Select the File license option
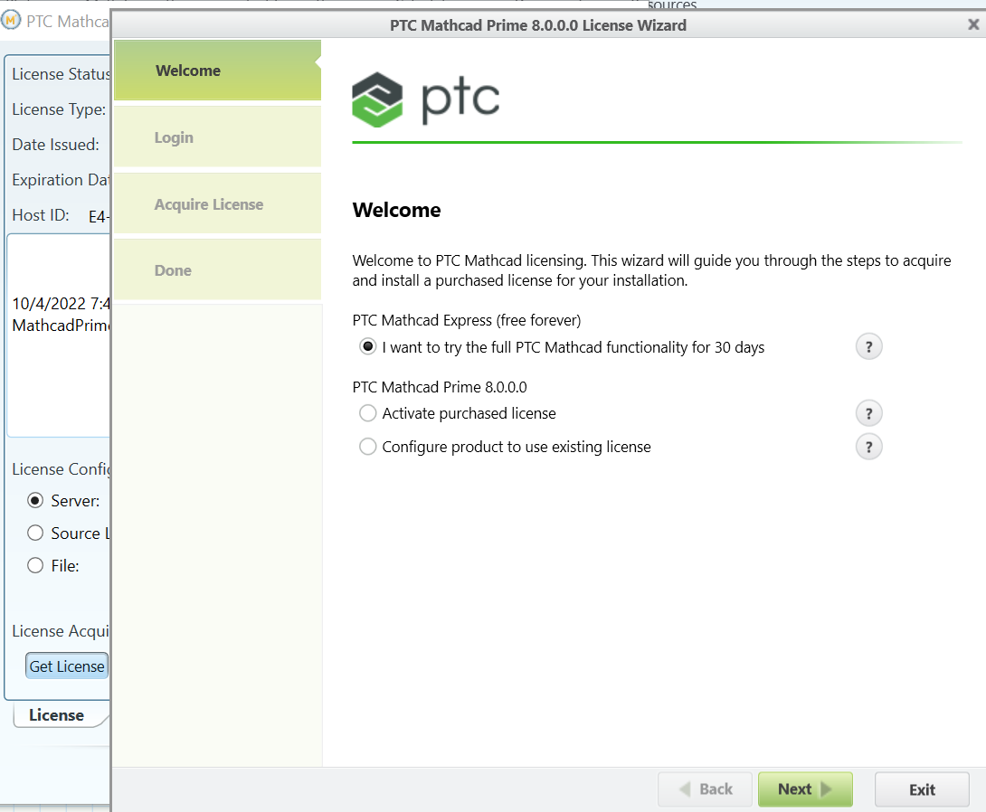986x812 pixels. pos(33,565)
